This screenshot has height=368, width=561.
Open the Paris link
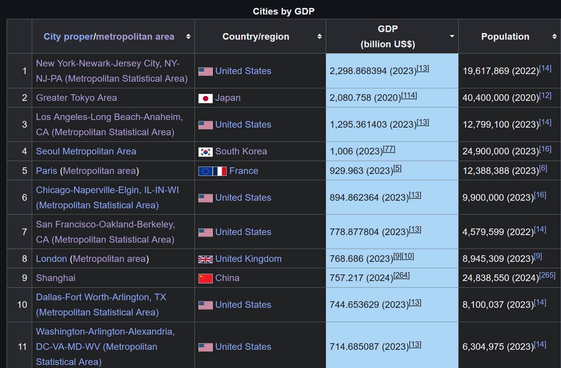[46, 171]
